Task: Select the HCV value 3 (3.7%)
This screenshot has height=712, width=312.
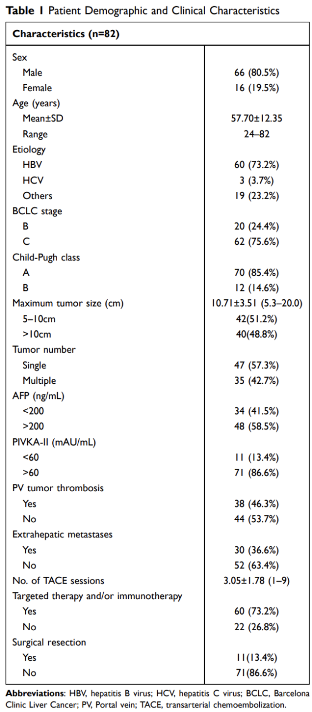Action: (256, 180)
